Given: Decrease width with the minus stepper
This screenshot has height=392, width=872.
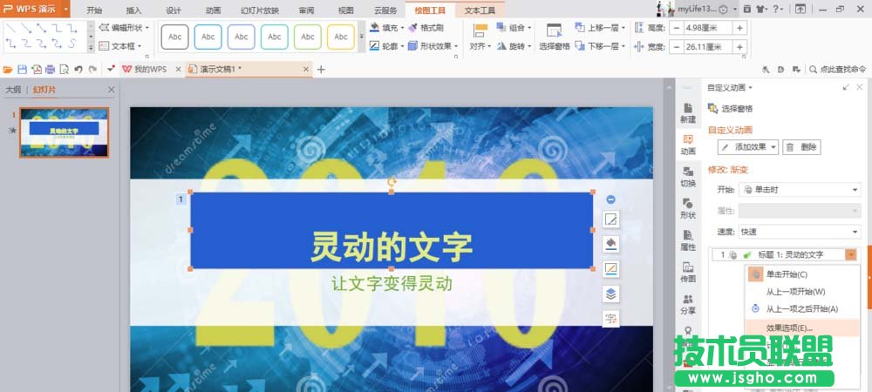Looking at the screenshot, I should coord(677,47).
